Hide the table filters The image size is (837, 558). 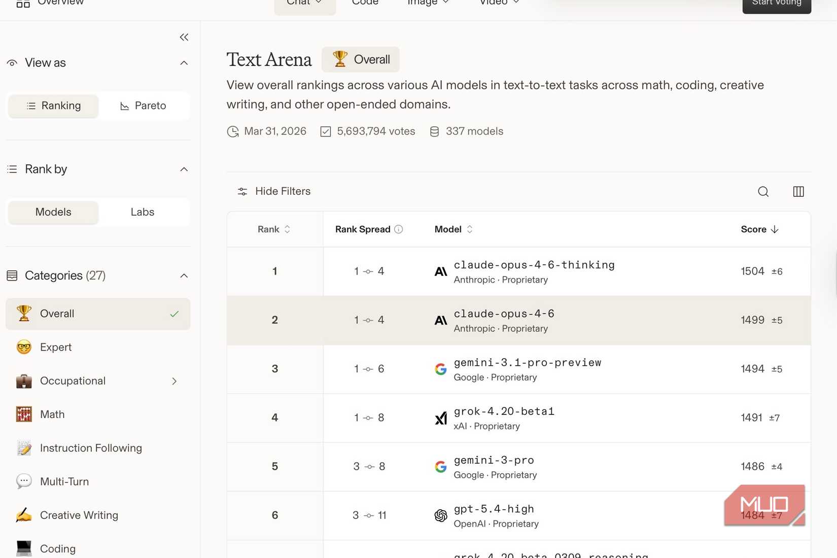pos(274,191)
